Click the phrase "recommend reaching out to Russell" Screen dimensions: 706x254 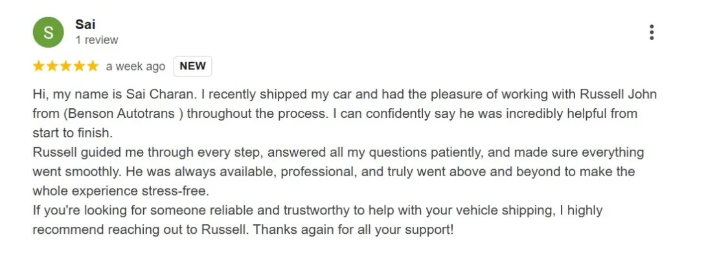point(139,229)
